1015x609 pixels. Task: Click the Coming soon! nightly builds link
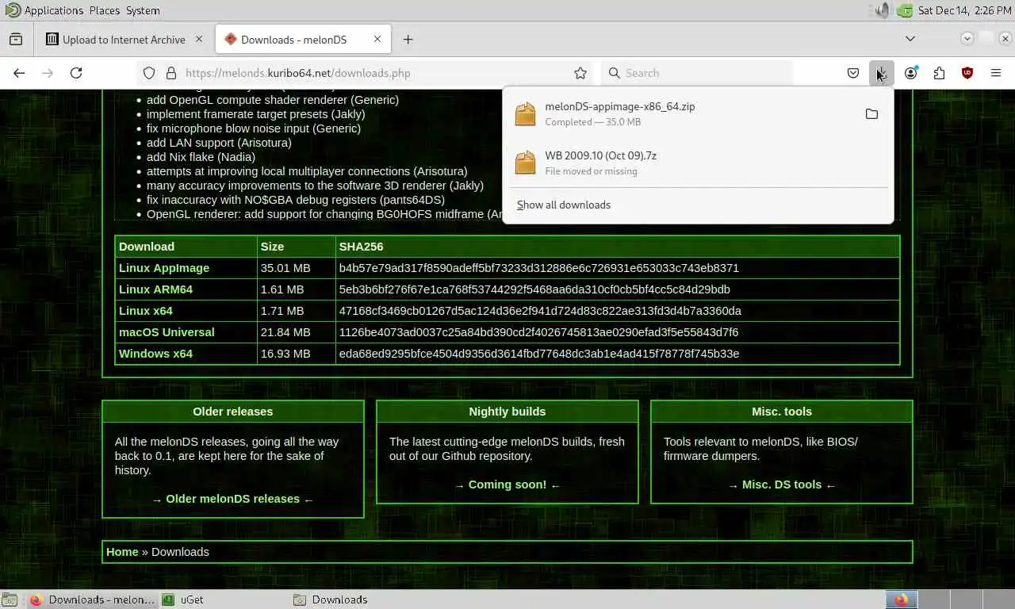[x=507, y=485]
